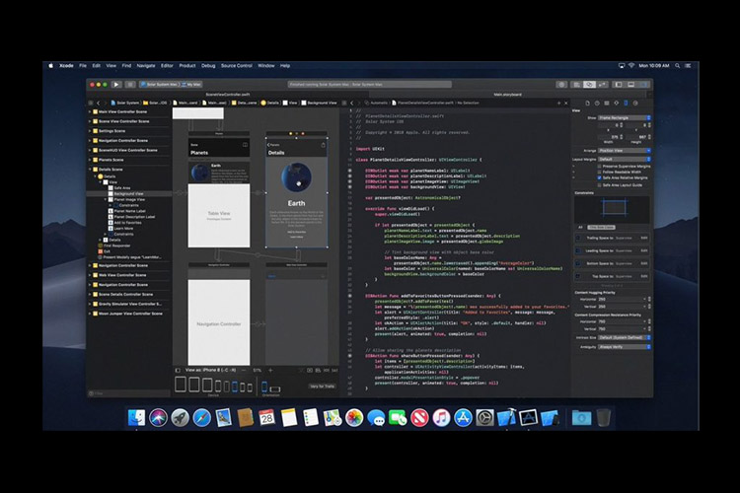
Task: Click the Share icon in Details scene
Action: tap(324, 145)
